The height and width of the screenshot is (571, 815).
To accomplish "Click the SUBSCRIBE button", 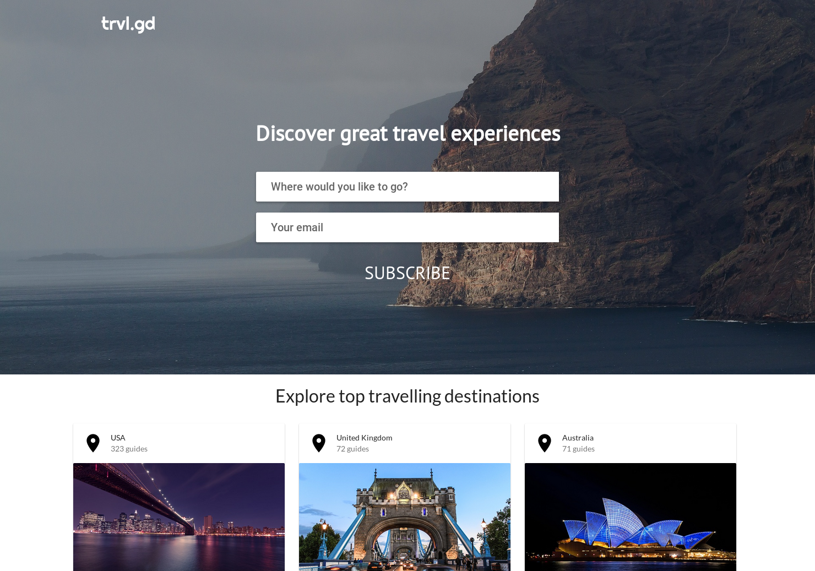I will coord(407,273).
